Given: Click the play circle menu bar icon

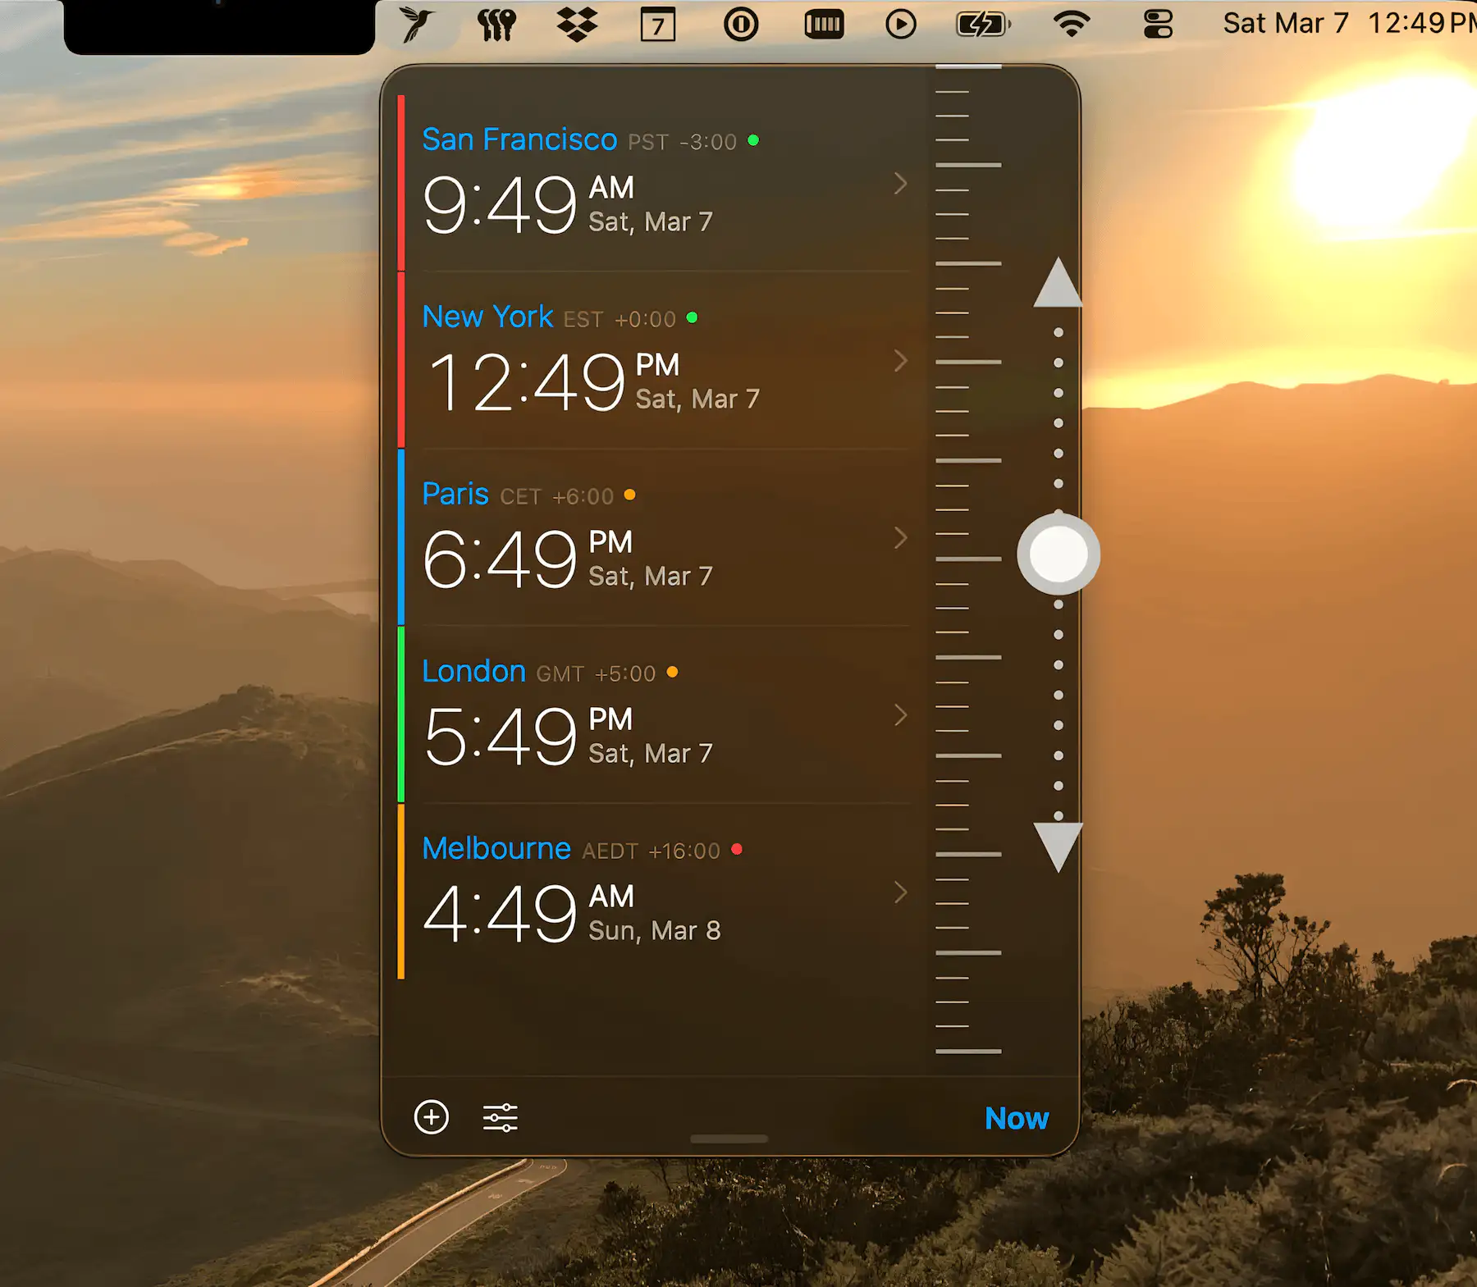Looking at the screenshot, I should point(900,25).
